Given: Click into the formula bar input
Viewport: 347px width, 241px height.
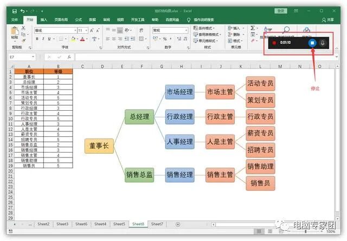Looking at the screenshot, I should (x=204, y=57).
